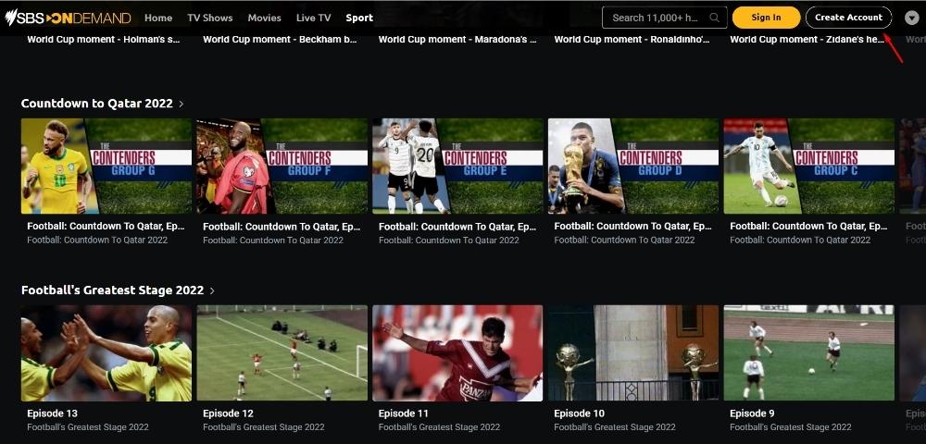
Task: Focus the Search 11,000+ input field
Action: tap(664, 17)
